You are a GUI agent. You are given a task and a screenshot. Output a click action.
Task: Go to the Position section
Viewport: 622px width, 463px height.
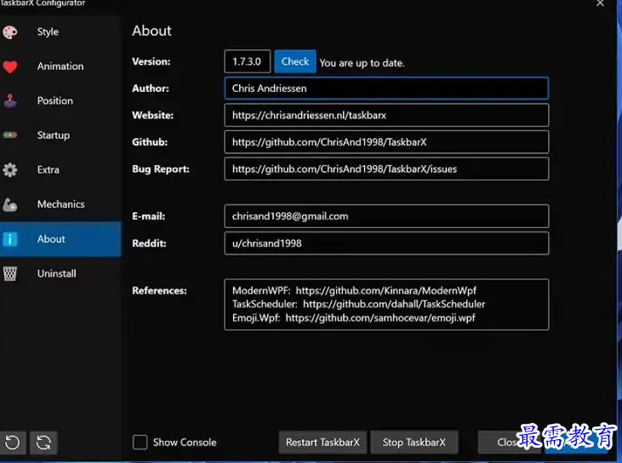(x=60, y=100)
